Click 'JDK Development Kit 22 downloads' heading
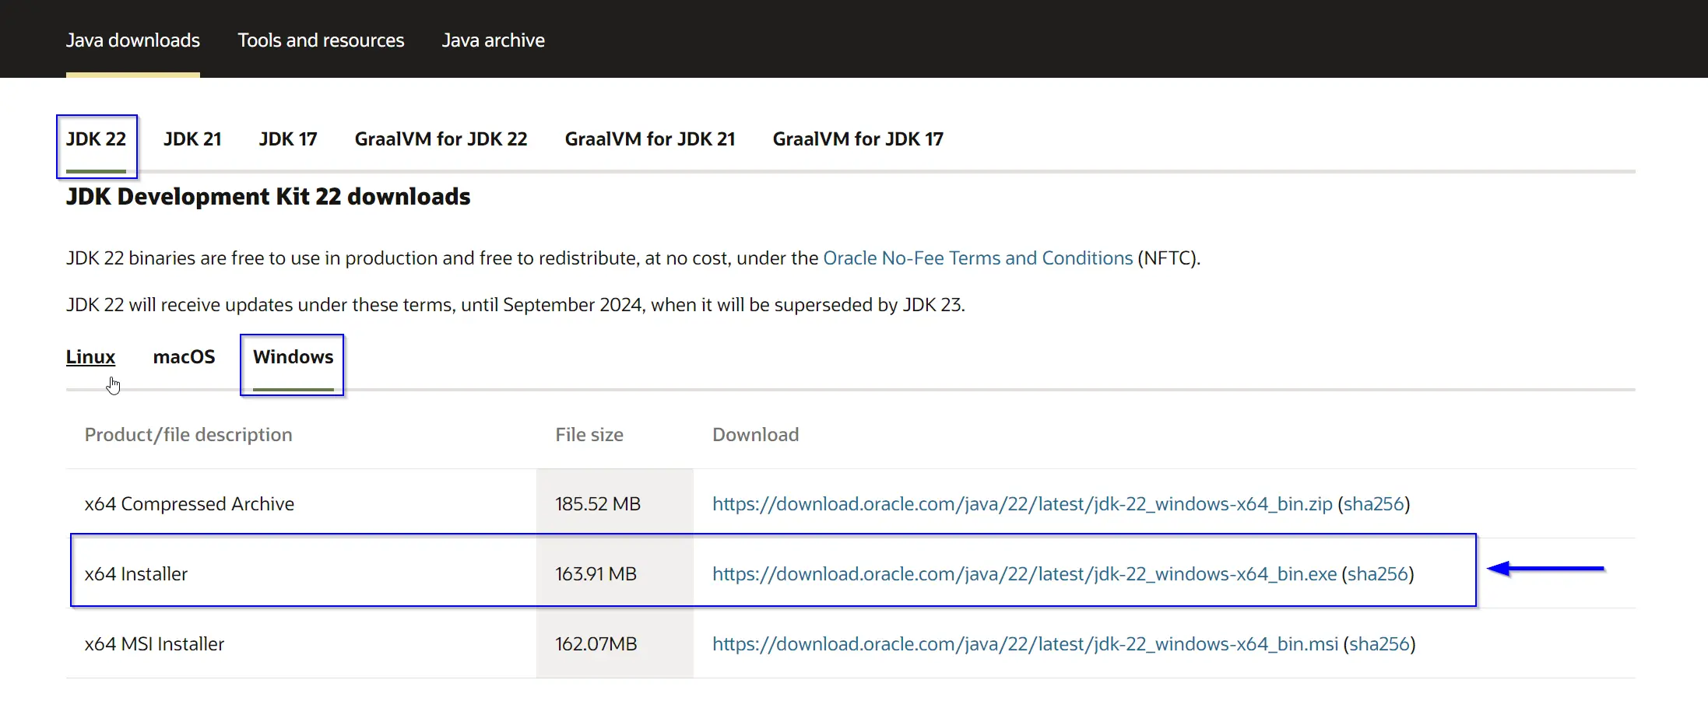 coord(269,197)
